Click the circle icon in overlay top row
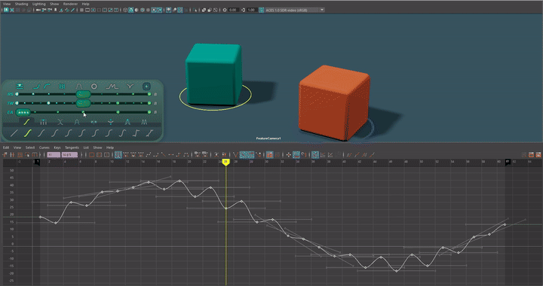Screen dimensions: 543x286 94,87
